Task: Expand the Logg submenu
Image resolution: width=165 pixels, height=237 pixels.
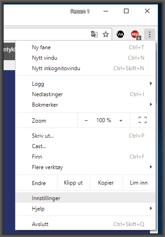Action: [x=86, y=84]
